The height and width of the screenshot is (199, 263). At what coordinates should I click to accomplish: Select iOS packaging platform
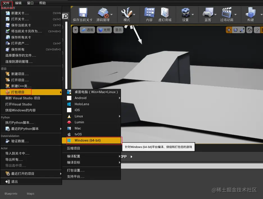coord(92,110)
